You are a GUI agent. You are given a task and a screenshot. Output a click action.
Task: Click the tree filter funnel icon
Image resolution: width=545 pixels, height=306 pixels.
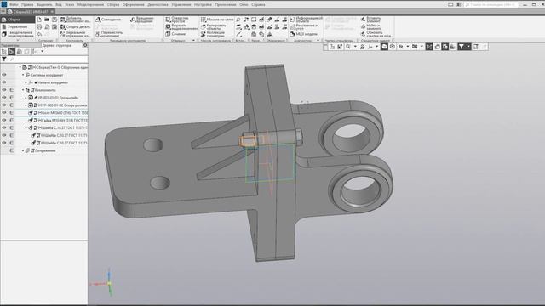click(x=4, y=59)
